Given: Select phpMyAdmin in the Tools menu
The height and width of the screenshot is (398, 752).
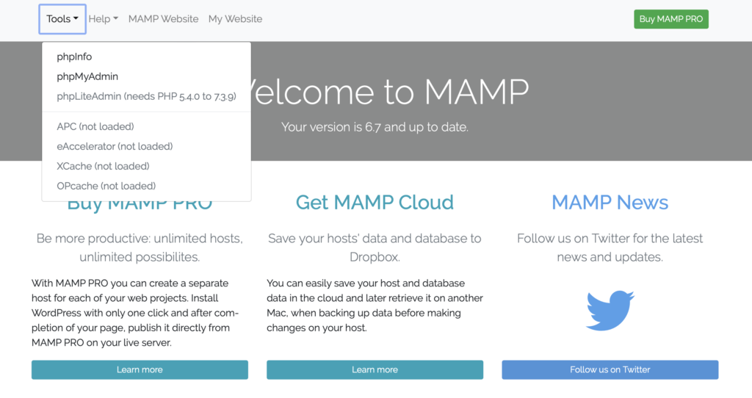Looking at the screenshot, I should [x=87, y=76].
